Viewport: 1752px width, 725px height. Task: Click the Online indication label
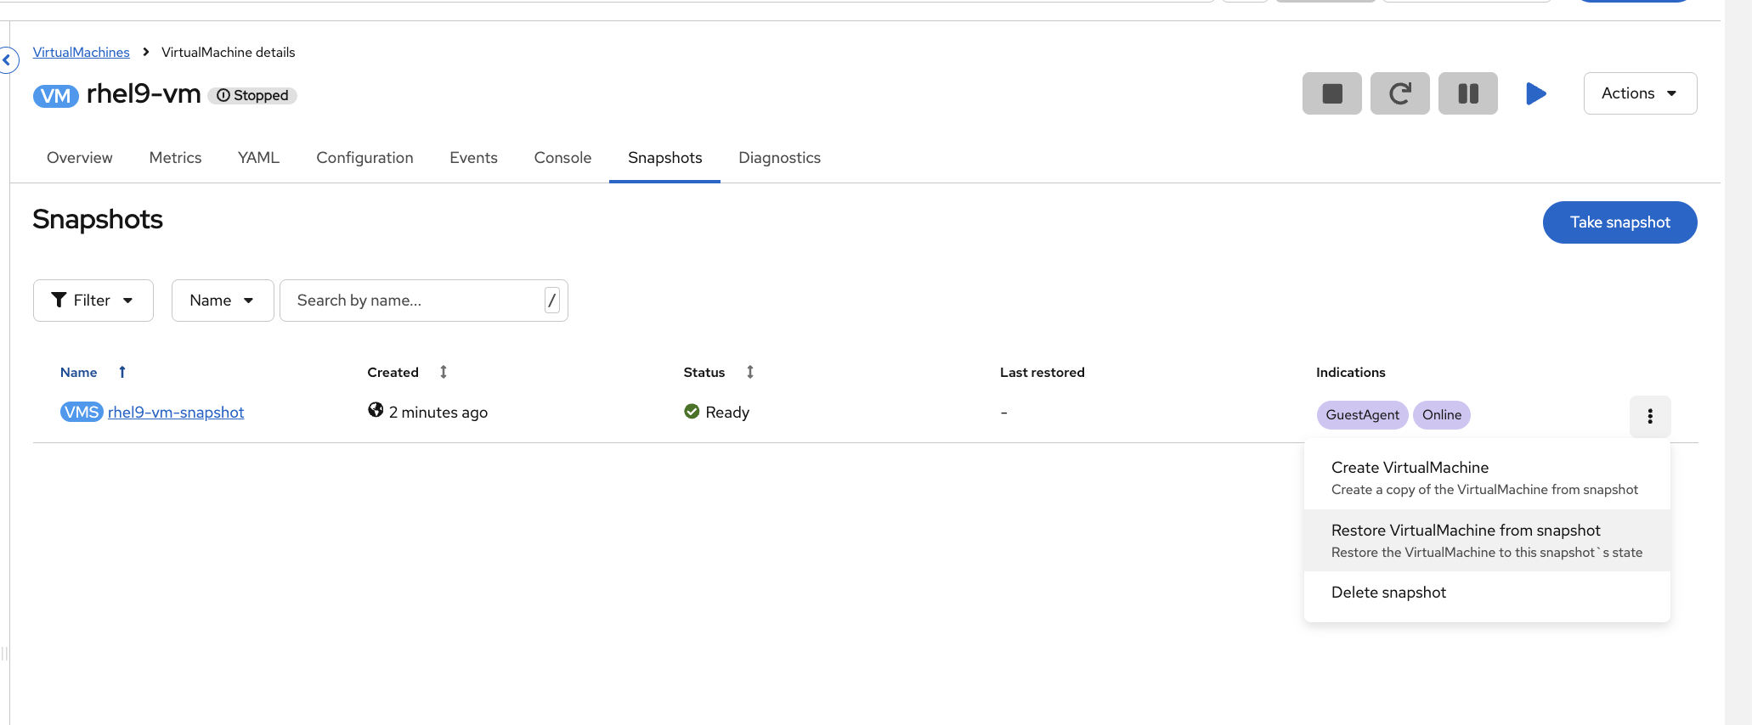pos(1442,415)
